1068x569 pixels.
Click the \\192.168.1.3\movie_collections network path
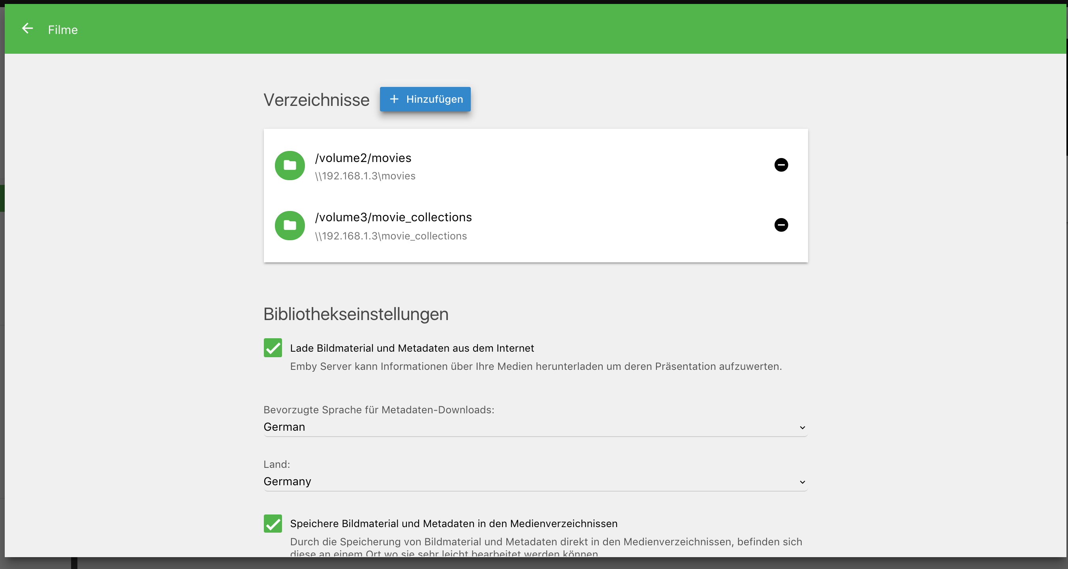point(391,236)
